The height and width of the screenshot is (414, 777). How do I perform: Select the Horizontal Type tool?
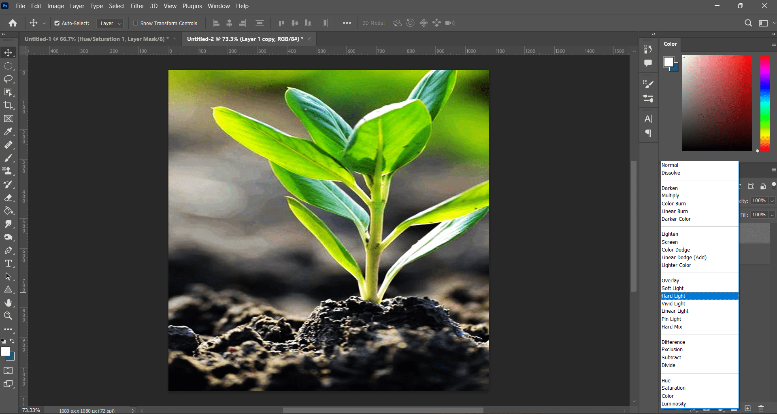[x=9, y=263]
